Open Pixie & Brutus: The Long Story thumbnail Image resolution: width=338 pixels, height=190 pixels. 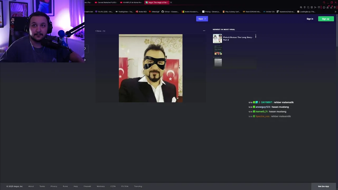tap(218, 39)
